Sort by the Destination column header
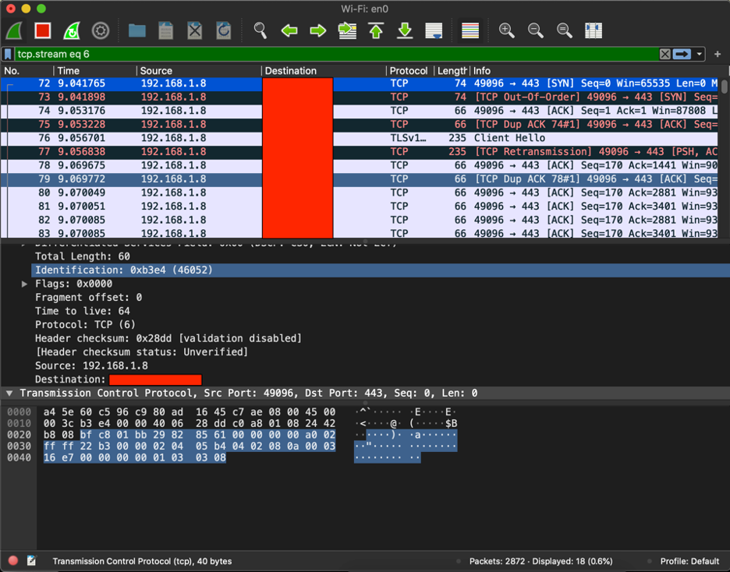This screenshot has width=730, height=572. 324,71
